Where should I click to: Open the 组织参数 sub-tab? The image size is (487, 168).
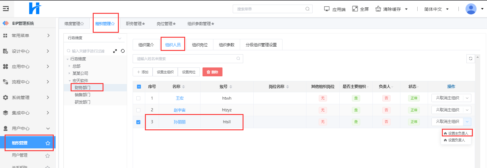tap(227, 45)
